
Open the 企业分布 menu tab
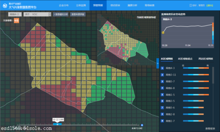coord(64,5)
